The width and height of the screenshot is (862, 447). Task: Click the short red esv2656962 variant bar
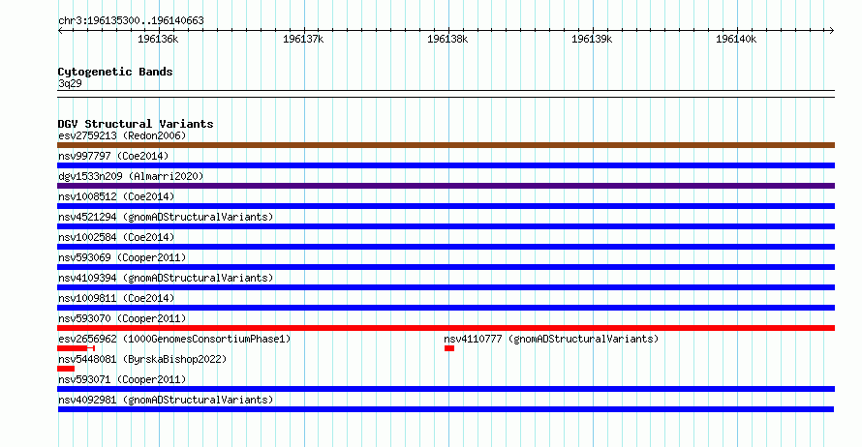76,348
